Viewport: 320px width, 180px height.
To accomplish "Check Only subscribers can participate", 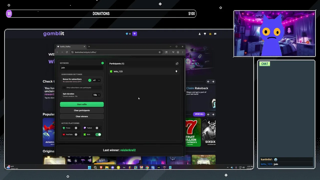I will click(x=64, y=87).
